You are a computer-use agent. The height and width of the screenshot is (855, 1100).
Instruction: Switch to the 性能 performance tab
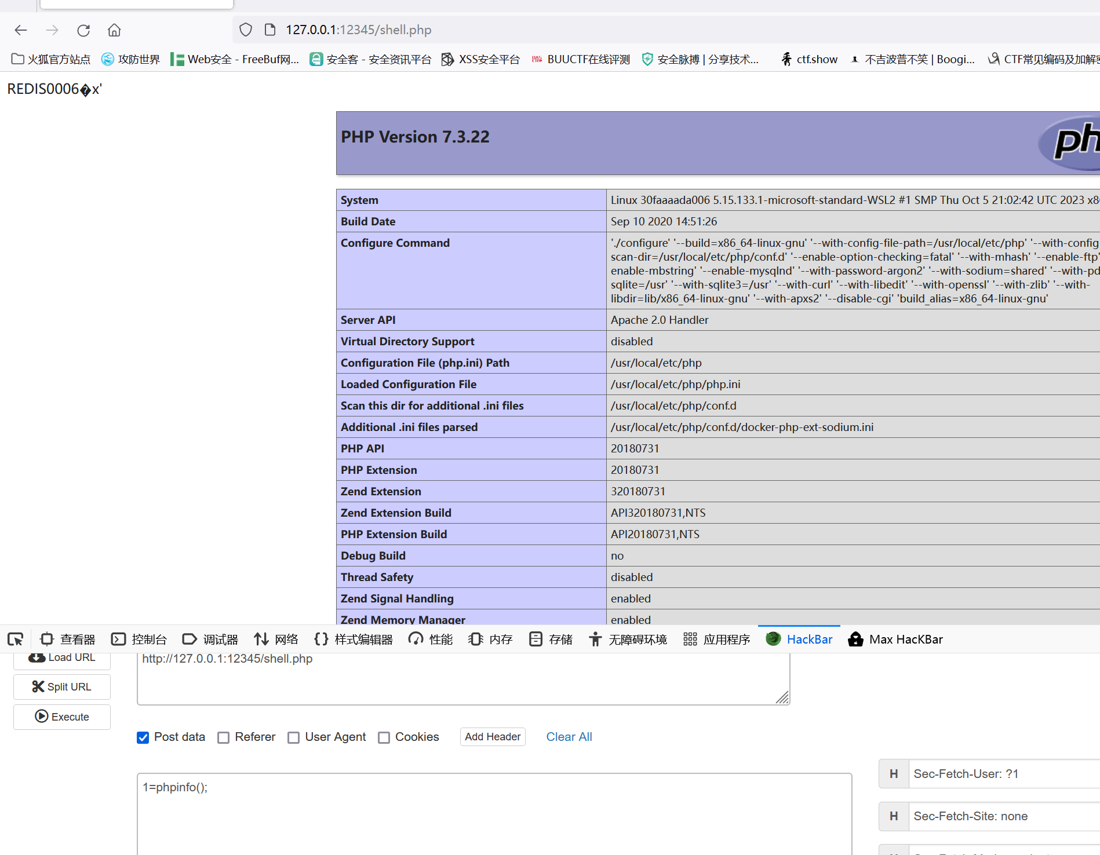click(431, 639)
